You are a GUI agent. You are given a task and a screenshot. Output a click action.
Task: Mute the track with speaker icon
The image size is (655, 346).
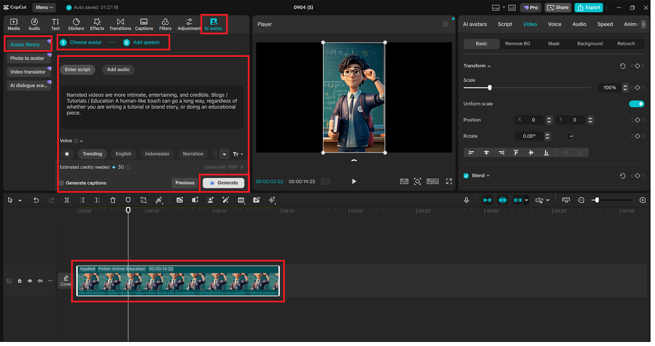tap(40, 281)
